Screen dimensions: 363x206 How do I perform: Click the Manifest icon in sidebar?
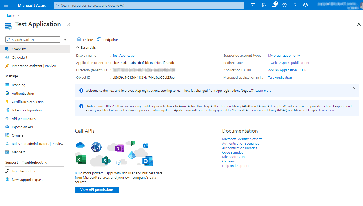click(7, 152)
